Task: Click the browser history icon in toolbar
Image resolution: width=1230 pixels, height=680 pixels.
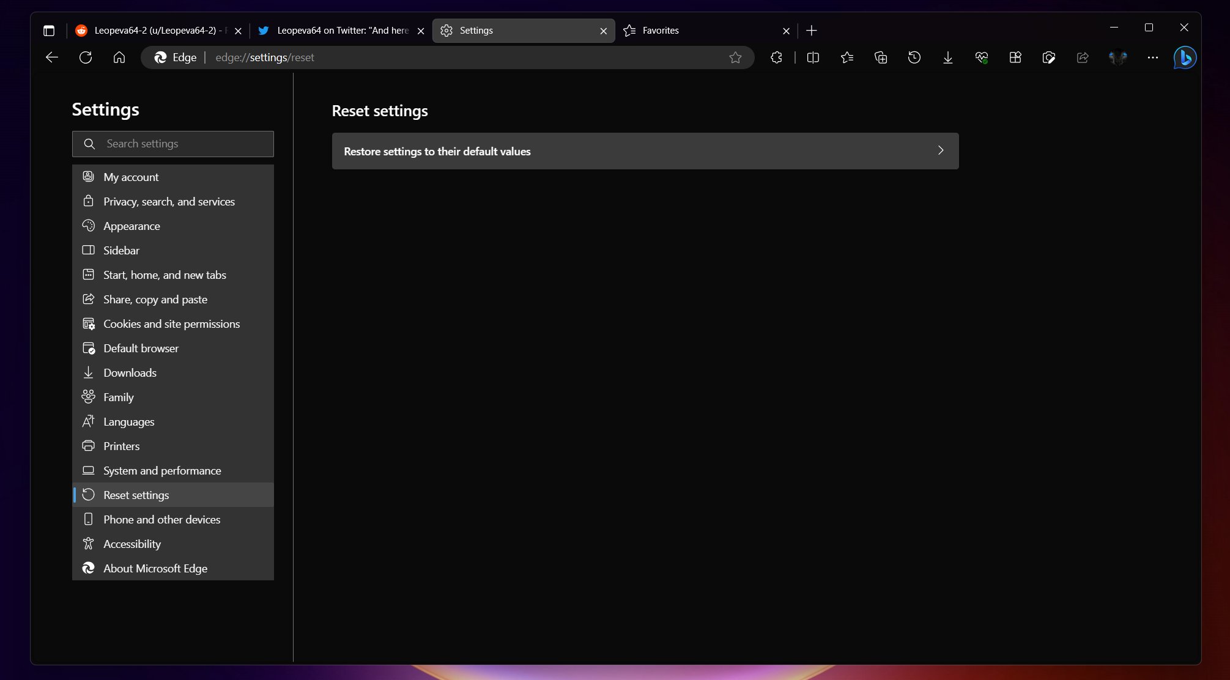Action: [914, 57]
